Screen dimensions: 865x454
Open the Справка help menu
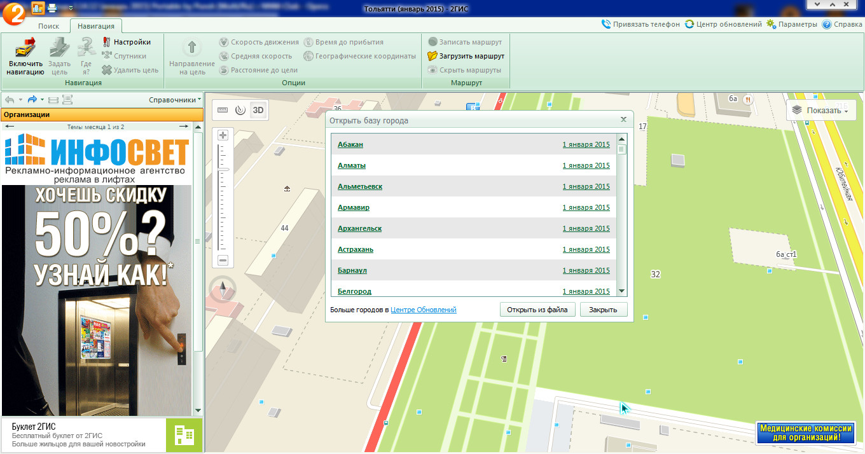(x=842, y=24)
